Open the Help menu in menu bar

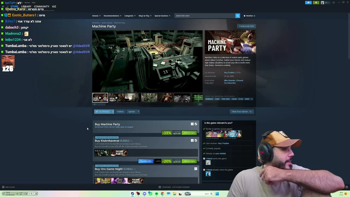pyautogui.click(x=33, y=2)
